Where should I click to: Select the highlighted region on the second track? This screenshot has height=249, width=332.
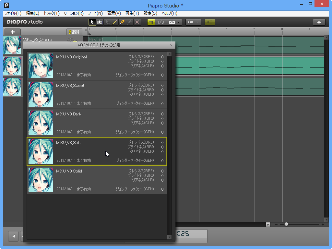250,66
